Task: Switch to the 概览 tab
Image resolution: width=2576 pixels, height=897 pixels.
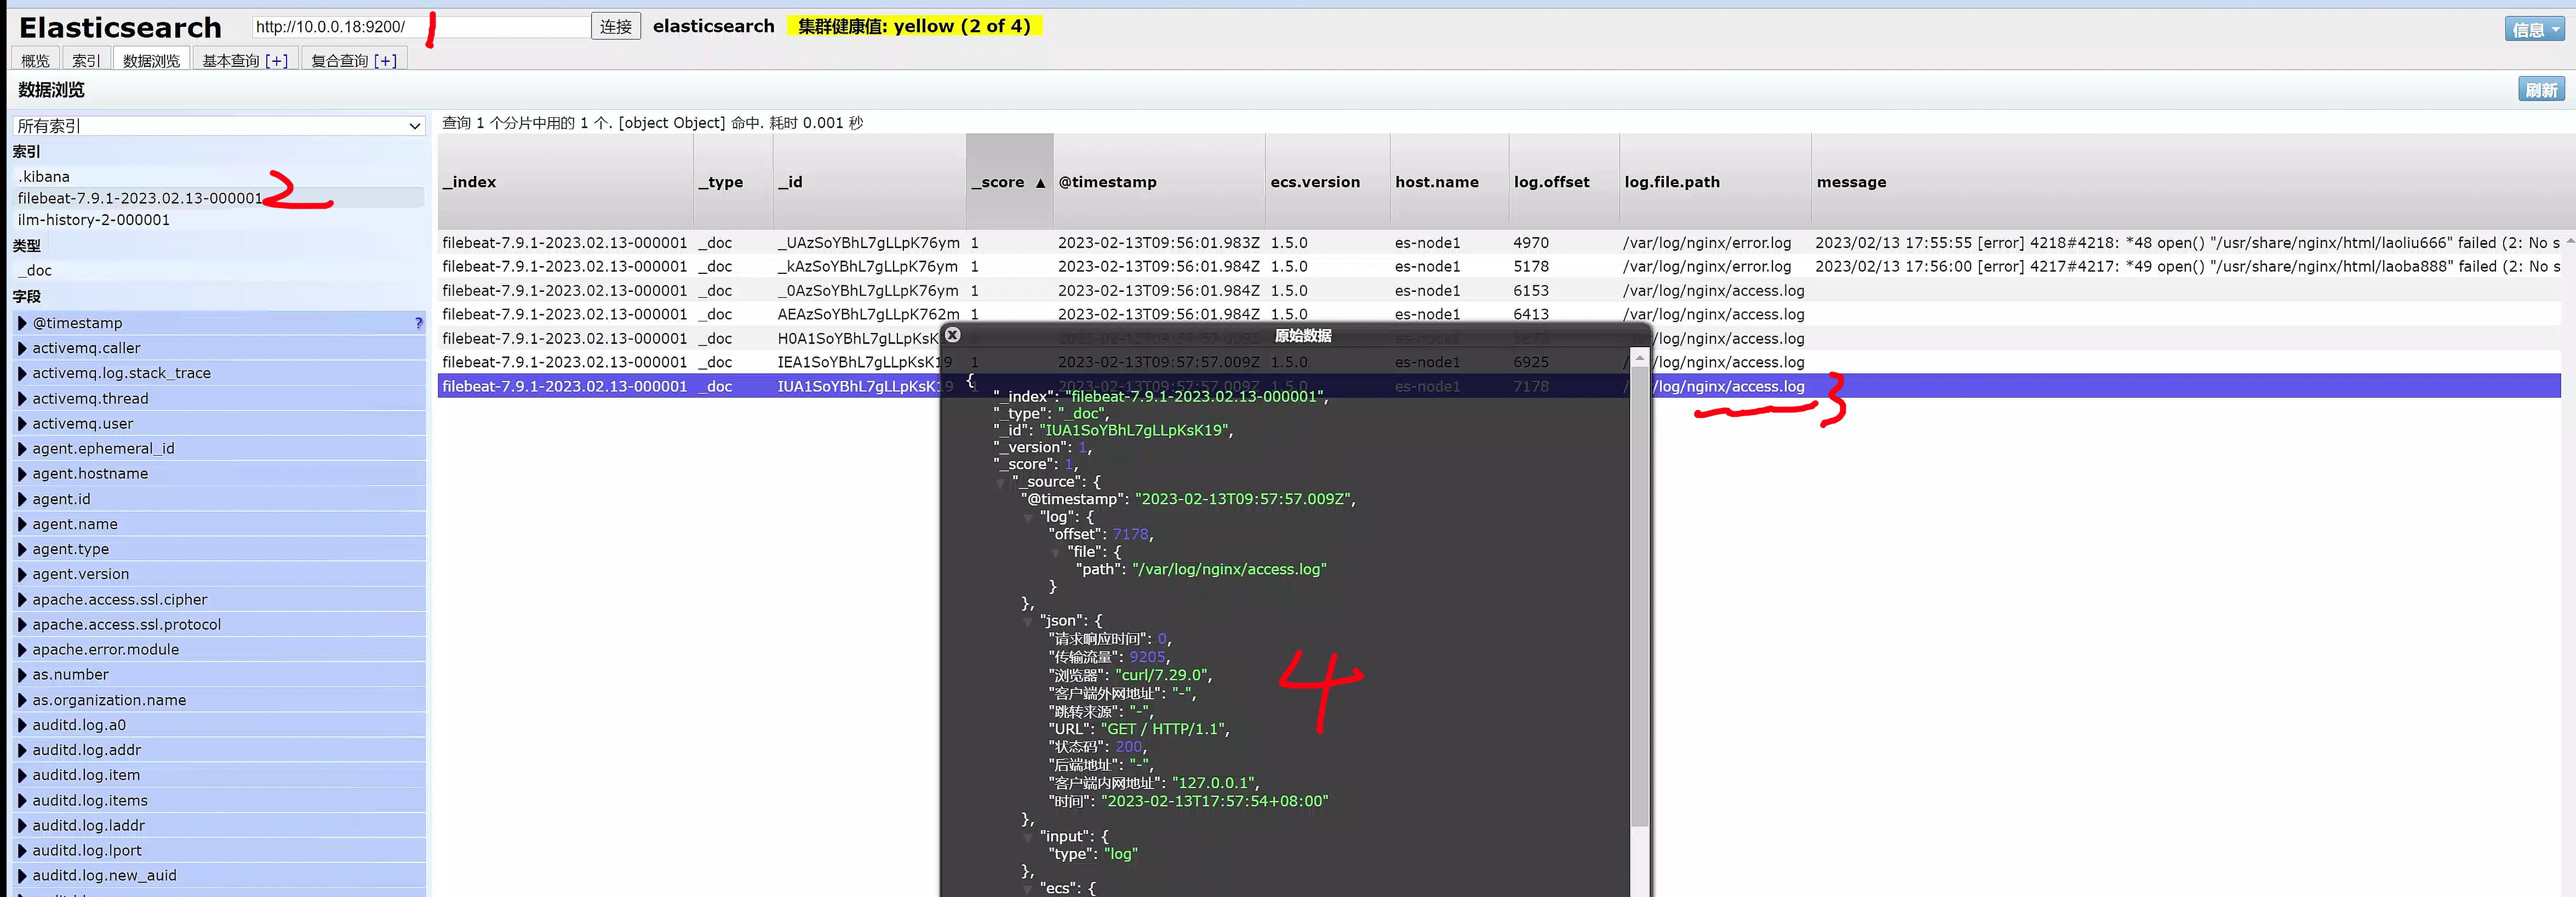Action: pyautogui.click(x=35, y=61)
